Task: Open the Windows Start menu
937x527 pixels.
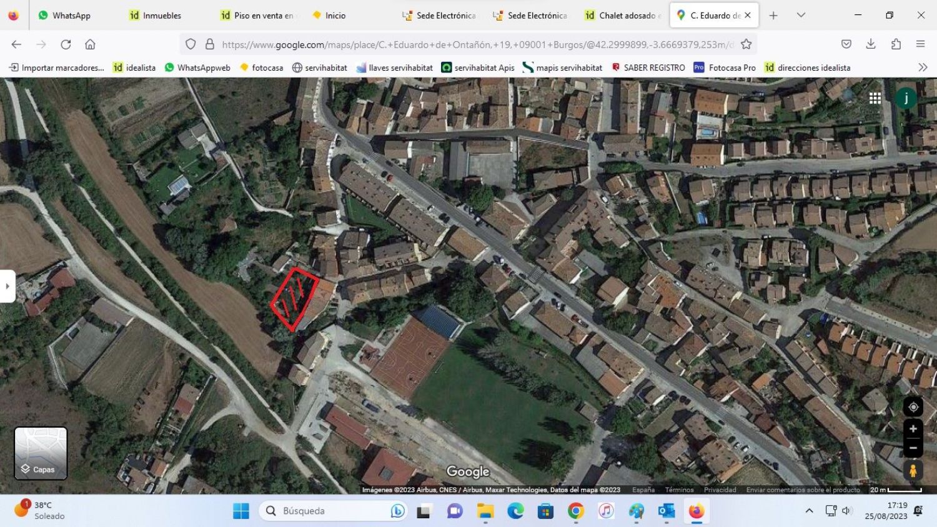Action: coord(241,511)
